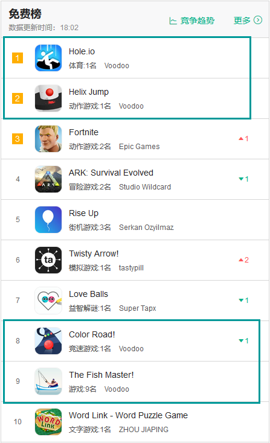270x443 pixels.
Task: Select the Fortnite app icon
Action: point(48,139)
